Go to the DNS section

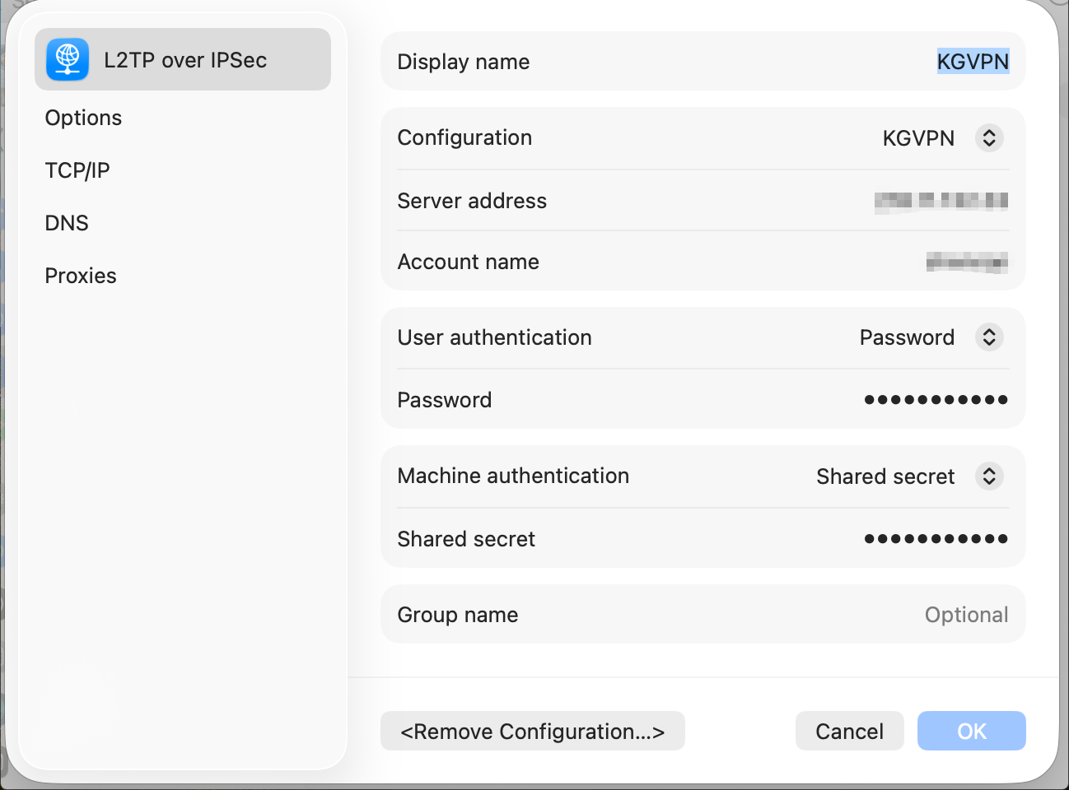pyautogui.click(x=67, y=223)
